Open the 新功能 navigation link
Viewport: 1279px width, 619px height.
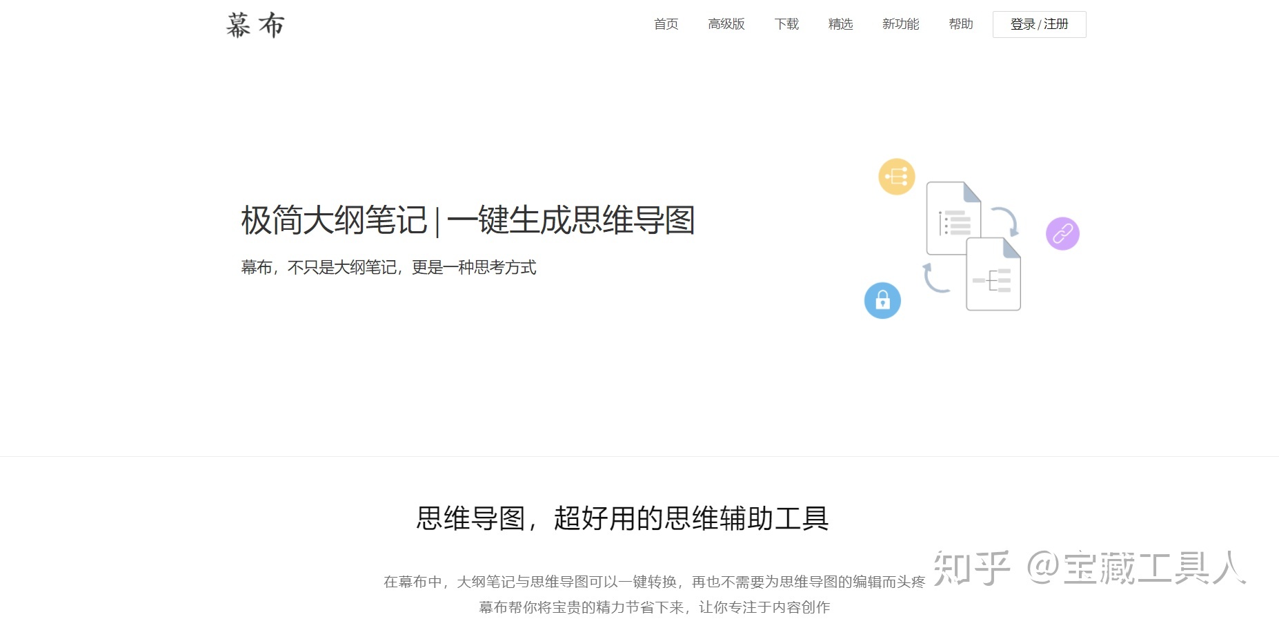pos(900,24)
